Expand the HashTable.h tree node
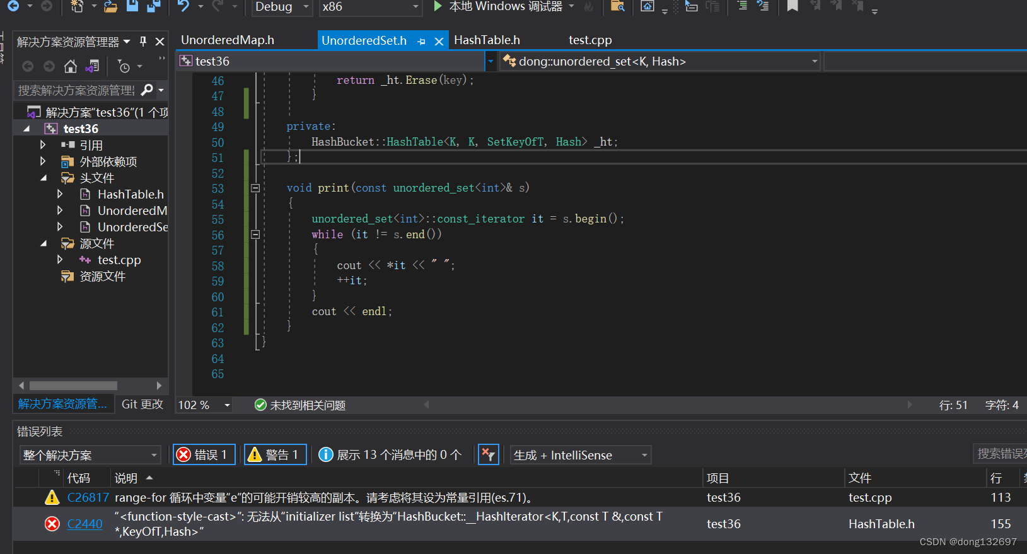The height and width of the screenshot is (554, 1027). pos(60,194)
